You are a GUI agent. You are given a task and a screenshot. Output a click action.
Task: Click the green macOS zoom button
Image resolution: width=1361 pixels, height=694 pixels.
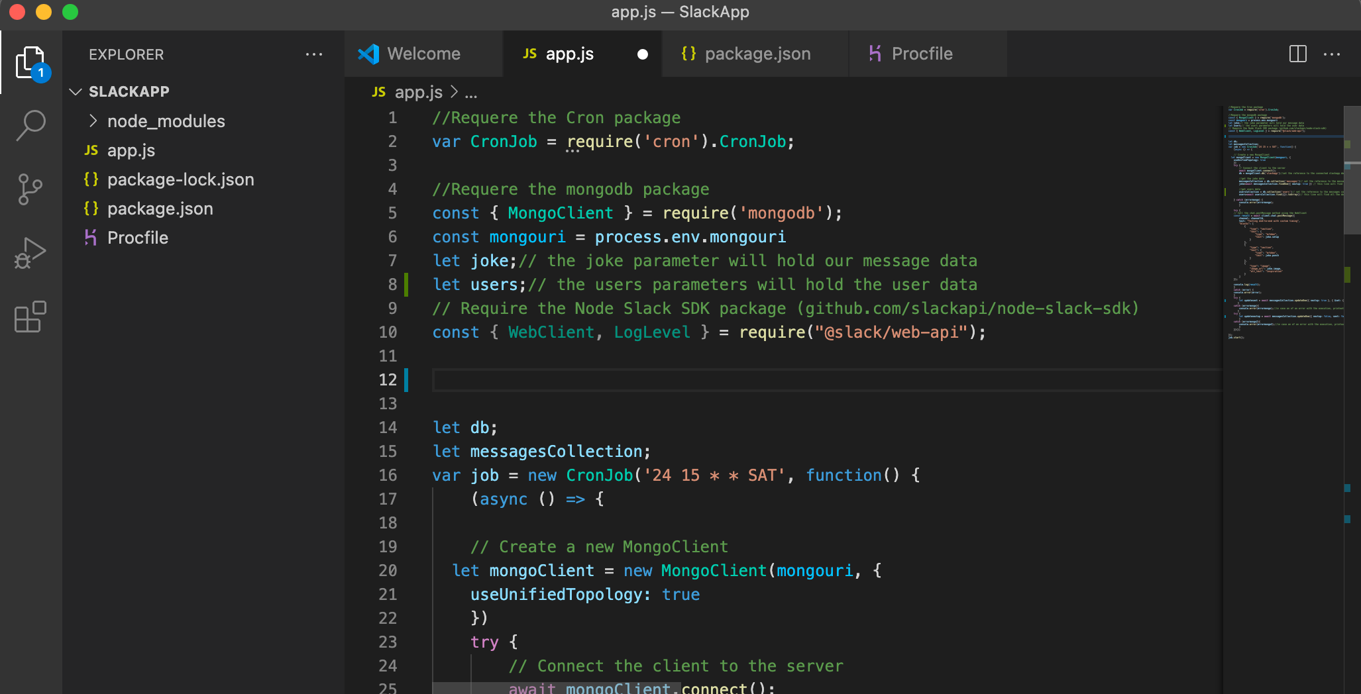(70, 12)
